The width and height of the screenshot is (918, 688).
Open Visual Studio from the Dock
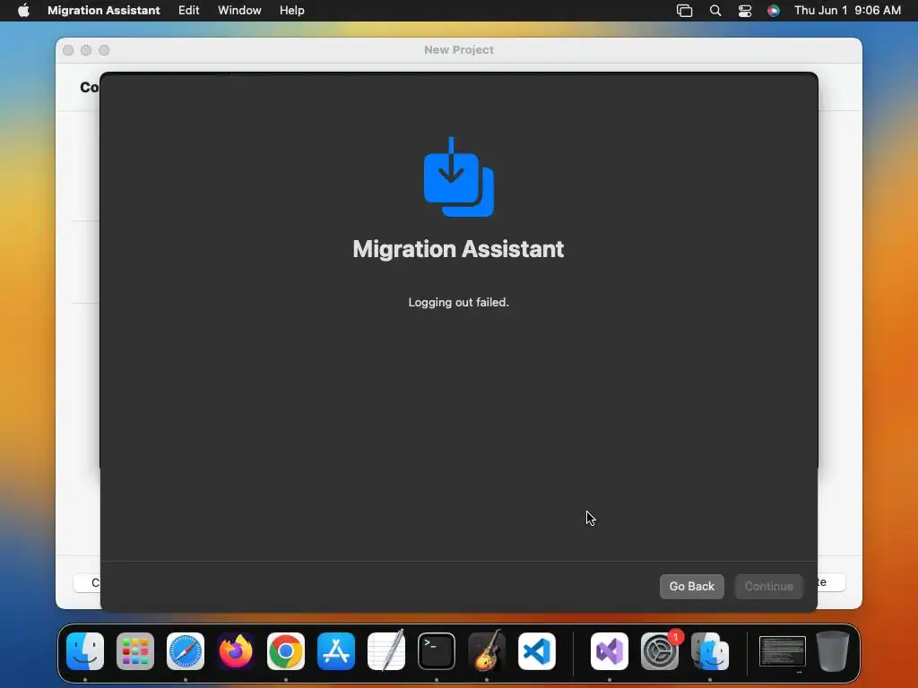(610, 651)
